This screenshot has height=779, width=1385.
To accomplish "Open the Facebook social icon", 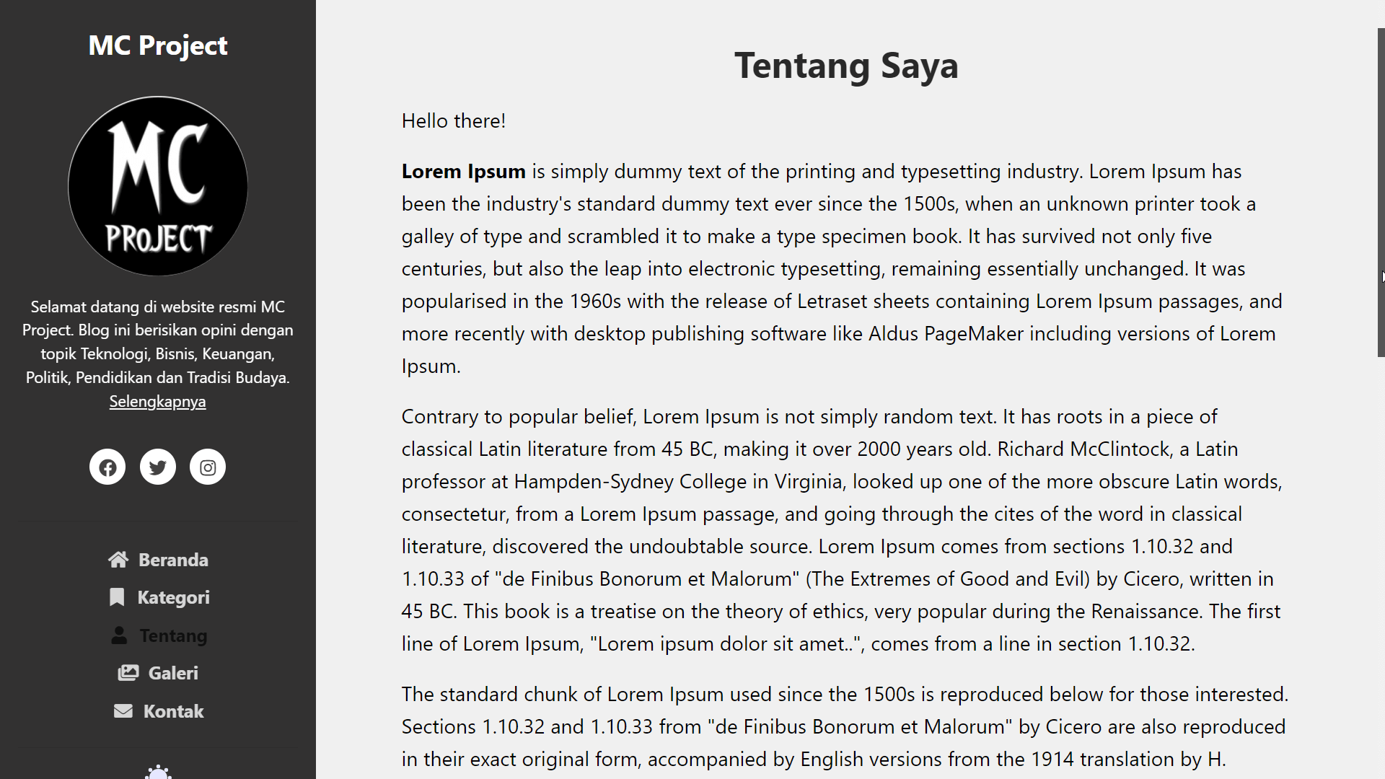I will (x=107, y=467).
